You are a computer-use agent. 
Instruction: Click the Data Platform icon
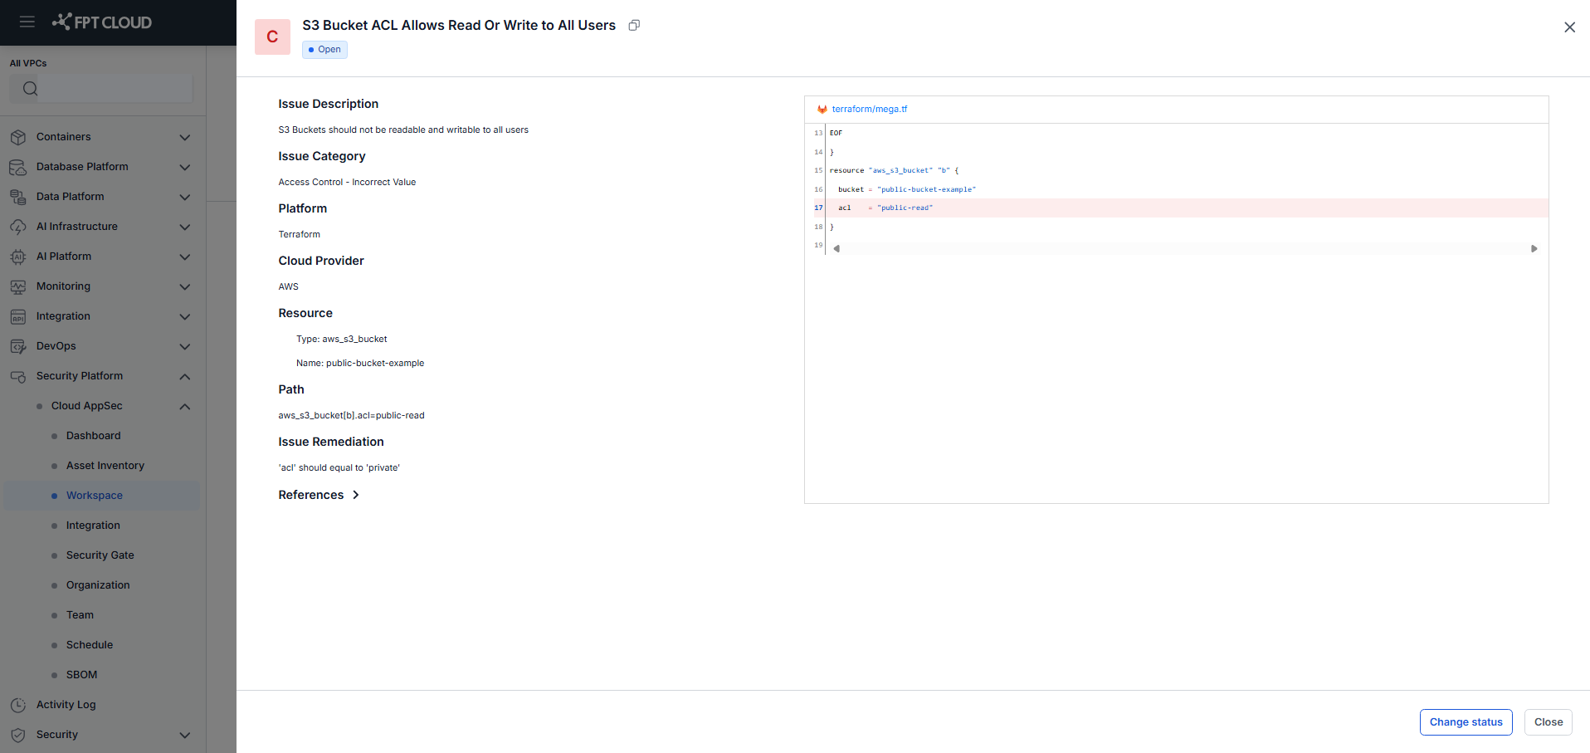point(18,197)
